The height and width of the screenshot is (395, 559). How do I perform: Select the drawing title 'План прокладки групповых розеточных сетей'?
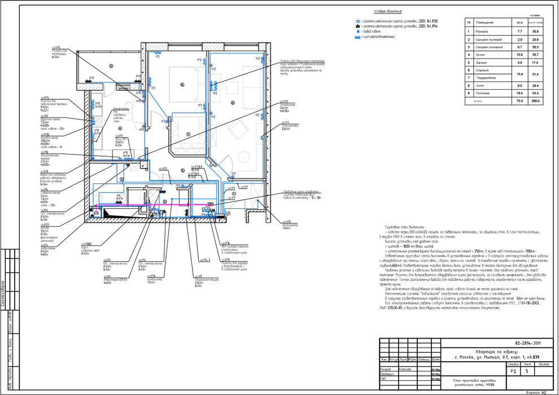click(465, 384)
